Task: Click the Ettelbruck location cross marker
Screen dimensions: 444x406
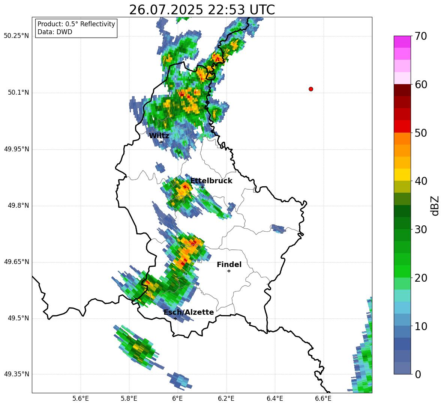Action: (202, 187)
